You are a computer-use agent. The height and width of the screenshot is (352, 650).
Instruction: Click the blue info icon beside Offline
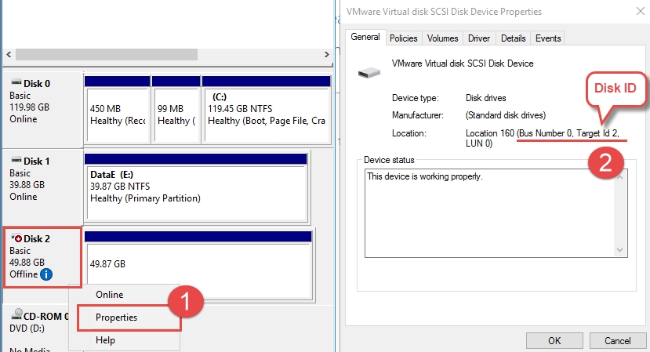46,274
